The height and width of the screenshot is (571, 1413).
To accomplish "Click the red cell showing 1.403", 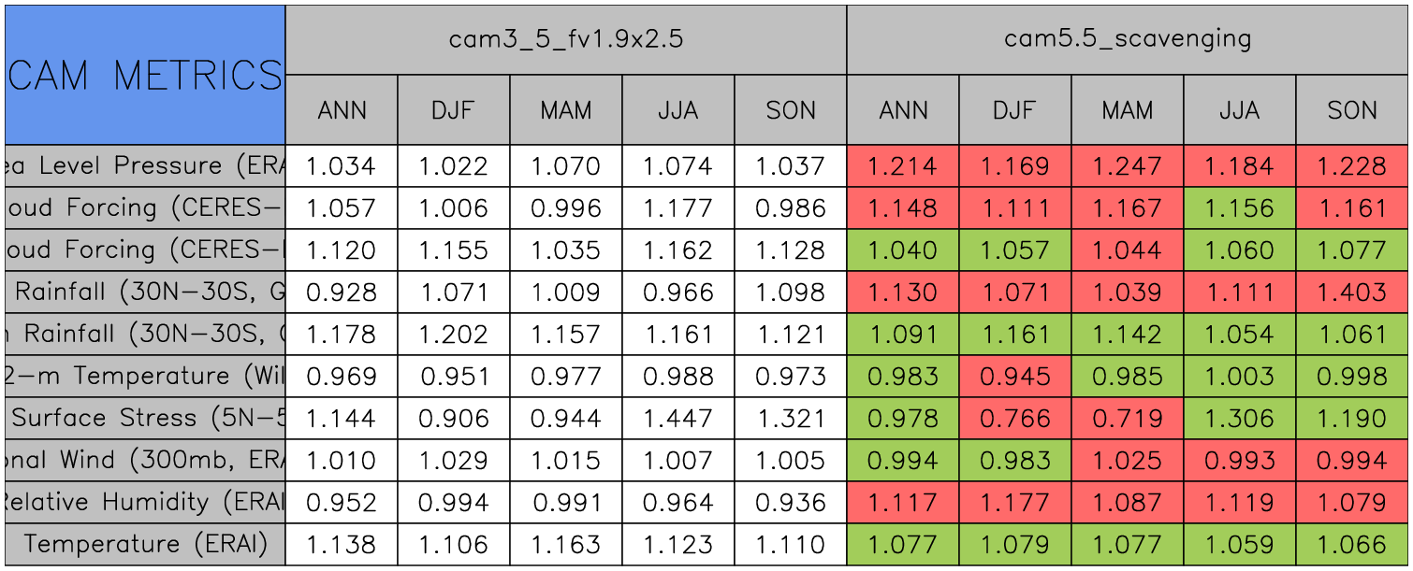I will click(1351, 293).
